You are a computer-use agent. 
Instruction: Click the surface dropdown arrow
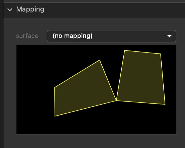[169, 36]
